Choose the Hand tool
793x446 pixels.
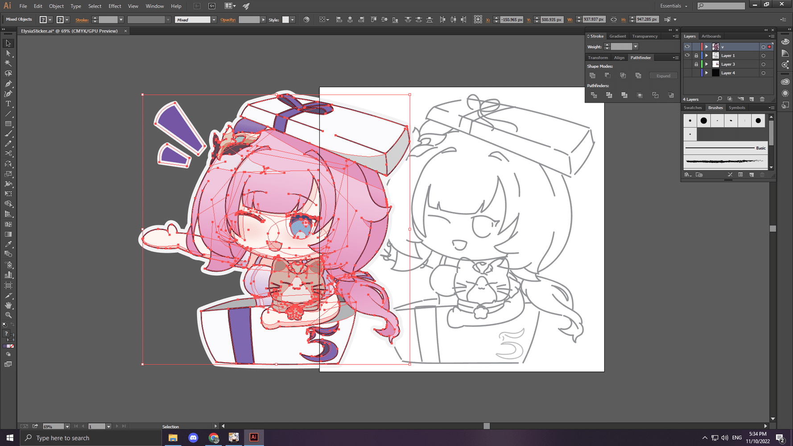(x=8, y=306)
